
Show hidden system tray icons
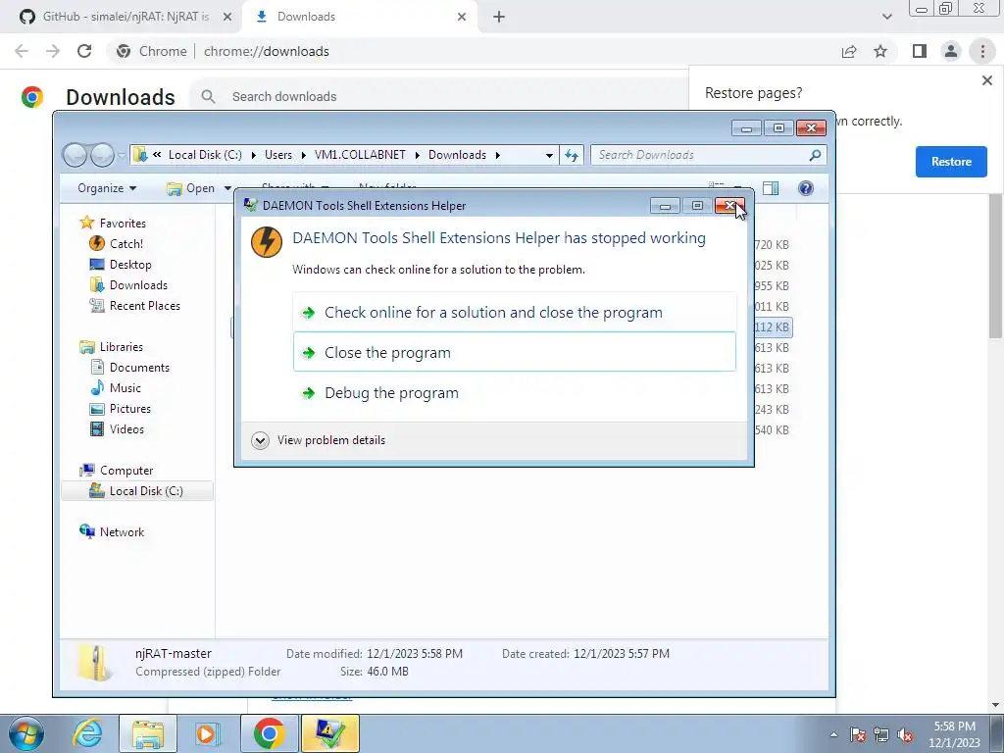coord(833,734)
